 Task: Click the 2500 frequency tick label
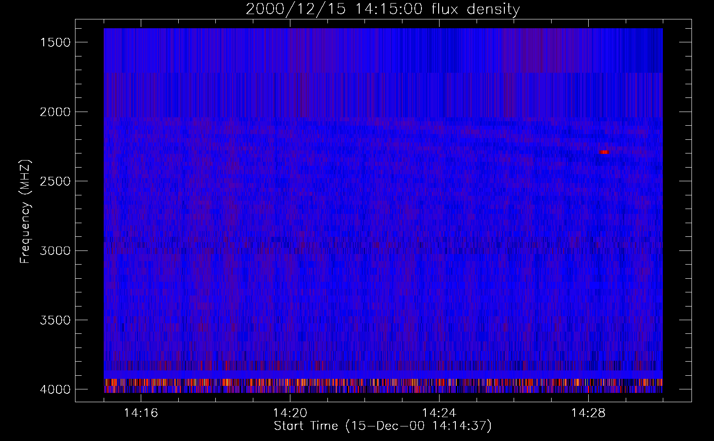(55, 181)
